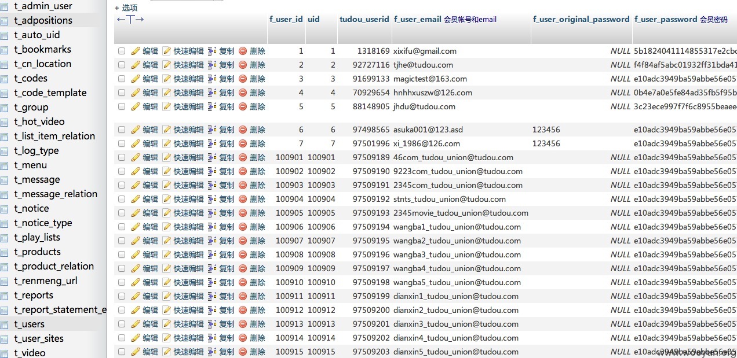The width and height of the screenshot is (737, 358).
Task: Click the 删除 delete link for dianxin5_tudou_union row
Action: pyautogui.click(x=257, y=352)
